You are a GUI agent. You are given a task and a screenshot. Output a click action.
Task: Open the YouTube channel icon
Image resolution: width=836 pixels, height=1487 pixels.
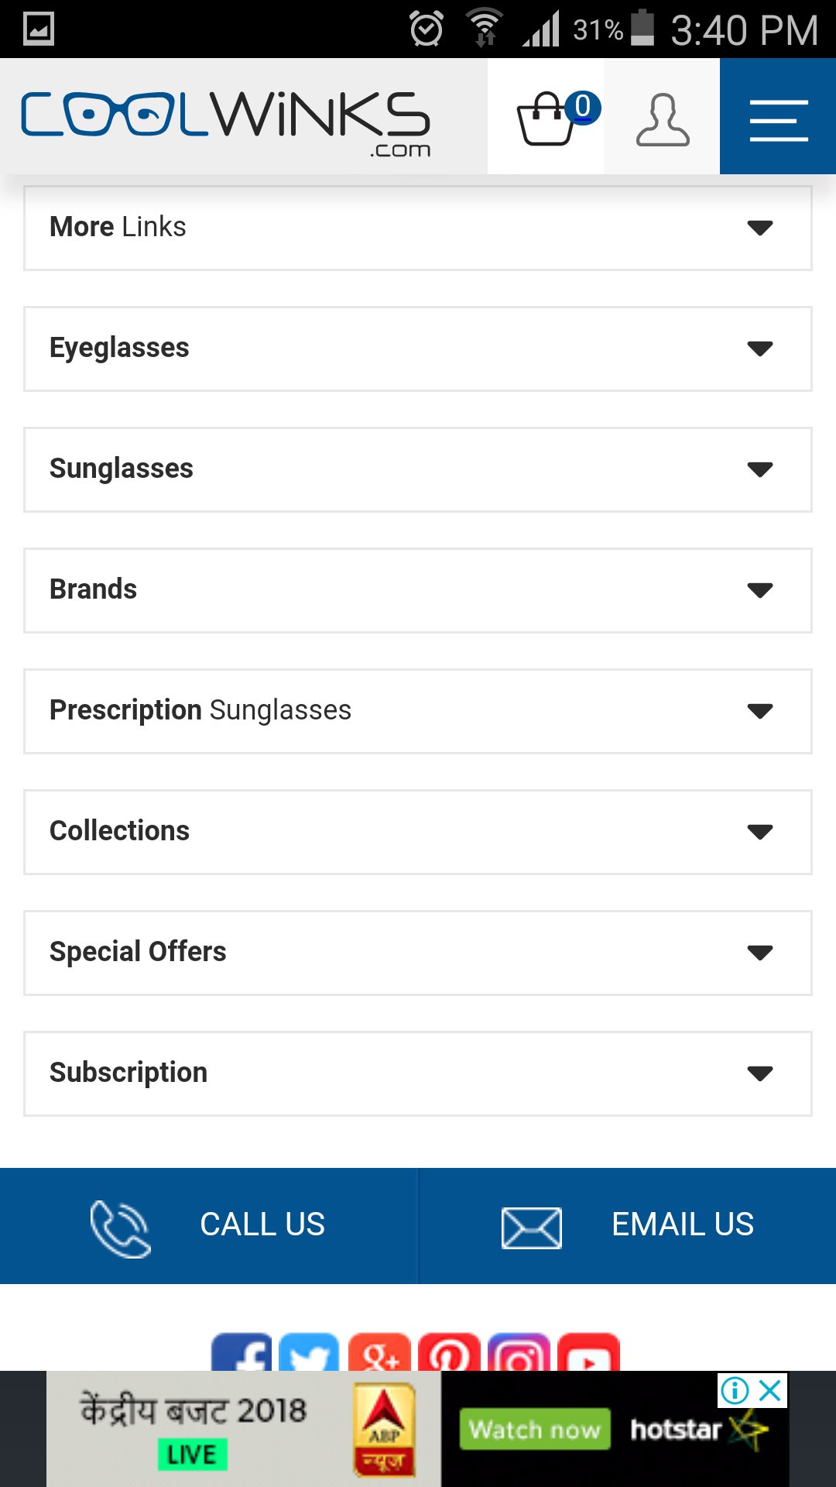point(588,1352)
